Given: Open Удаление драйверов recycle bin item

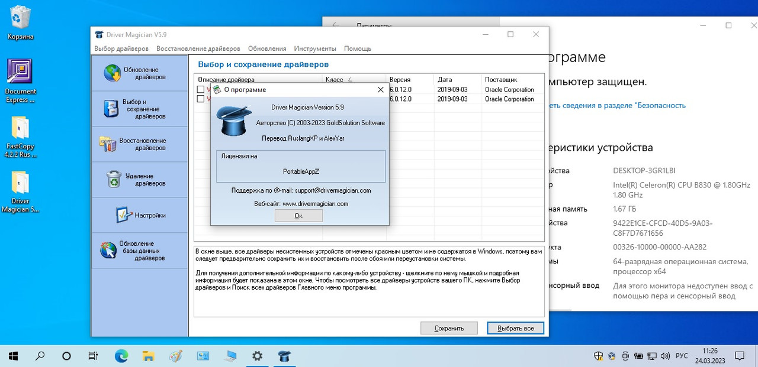Looking at the screenshot, I should (x=139, y=180).
